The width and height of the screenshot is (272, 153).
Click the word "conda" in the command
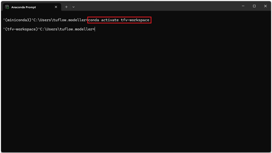[x=94, y=20]
